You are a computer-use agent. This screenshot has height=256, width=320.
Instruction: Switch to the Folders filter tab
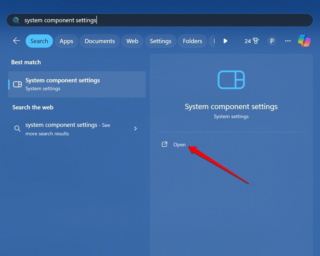[192, 41]
